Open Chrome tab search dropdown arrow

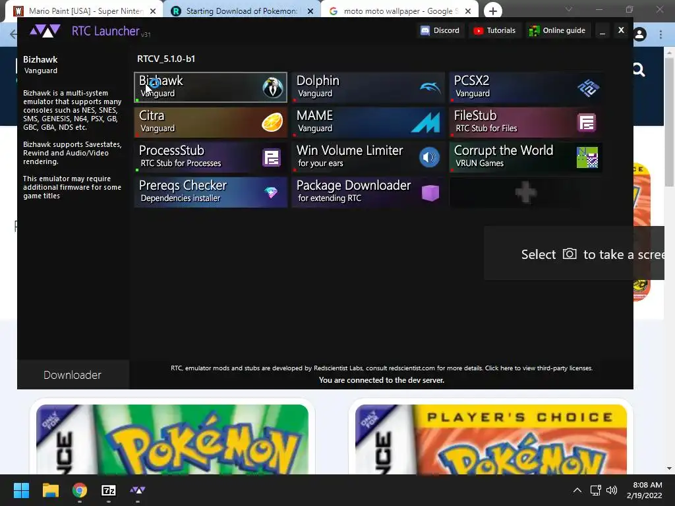click(x=569, y=9)
